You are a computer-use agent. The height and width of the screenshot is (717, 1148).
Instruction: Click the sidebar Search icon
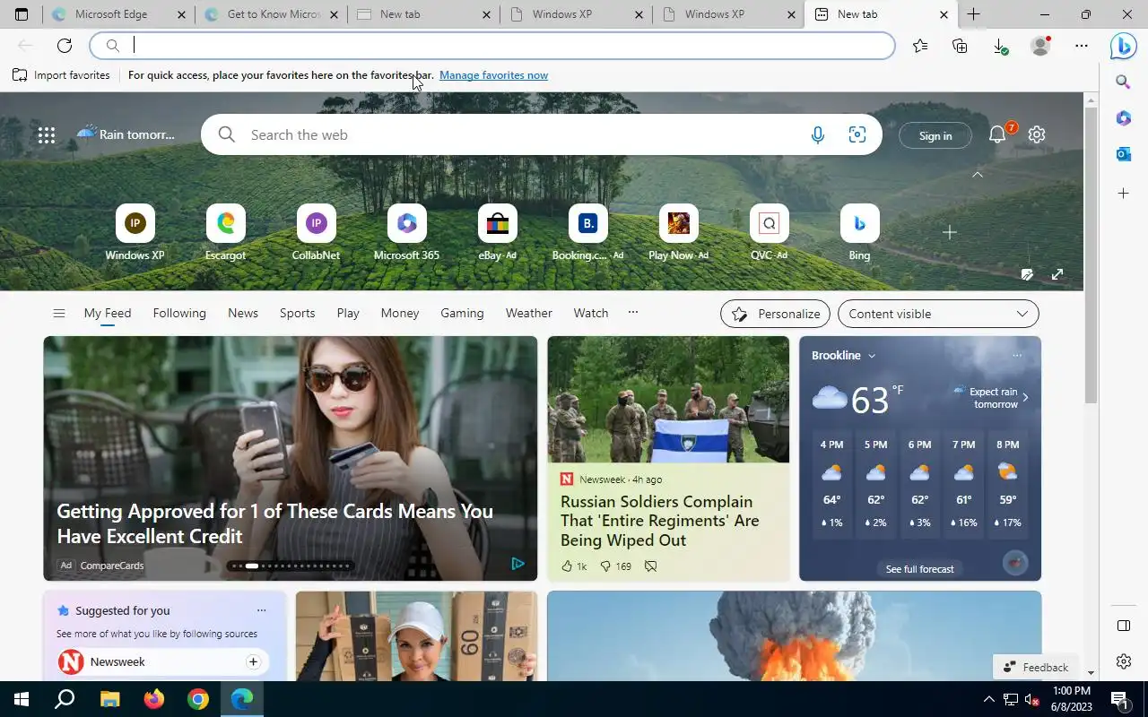[1123, 82]
